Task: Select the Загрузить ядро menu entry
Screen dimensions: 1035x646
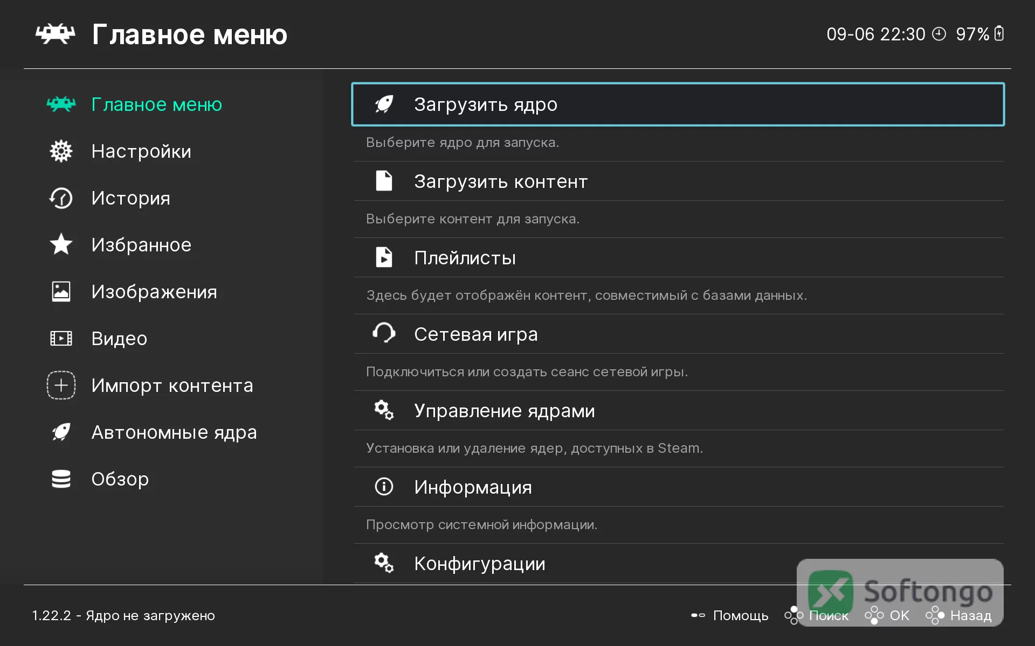Action: 678,104
